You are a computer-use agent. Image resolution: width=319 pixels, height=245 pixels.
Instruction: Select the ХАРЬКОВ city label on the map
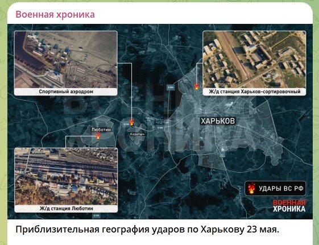point(218,121)
